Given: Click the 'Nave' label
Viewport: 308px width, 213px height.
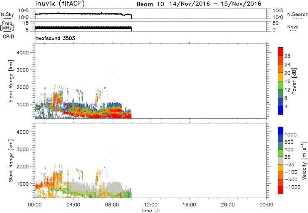Looking at the screenshot, I should pos(293,27).
